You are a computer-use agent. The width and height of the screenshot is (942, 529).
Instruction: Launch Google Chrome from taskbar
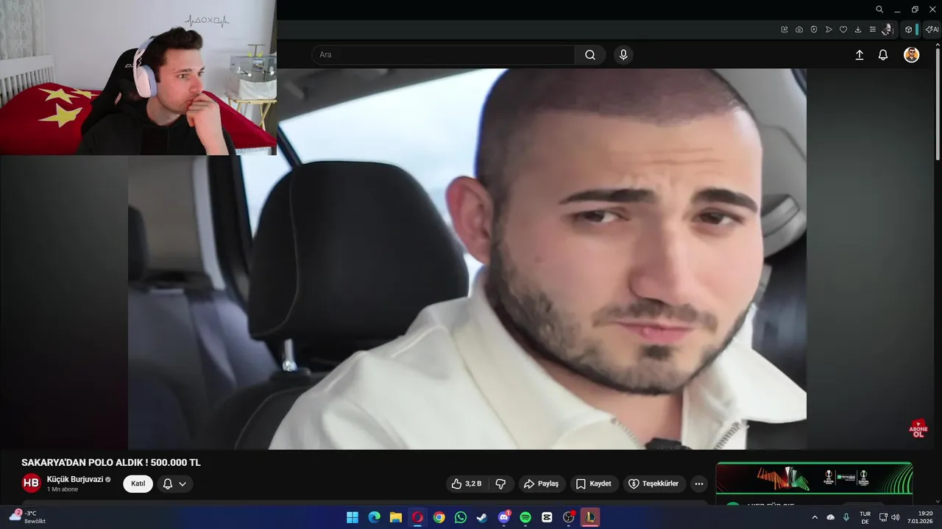(439, 517)
